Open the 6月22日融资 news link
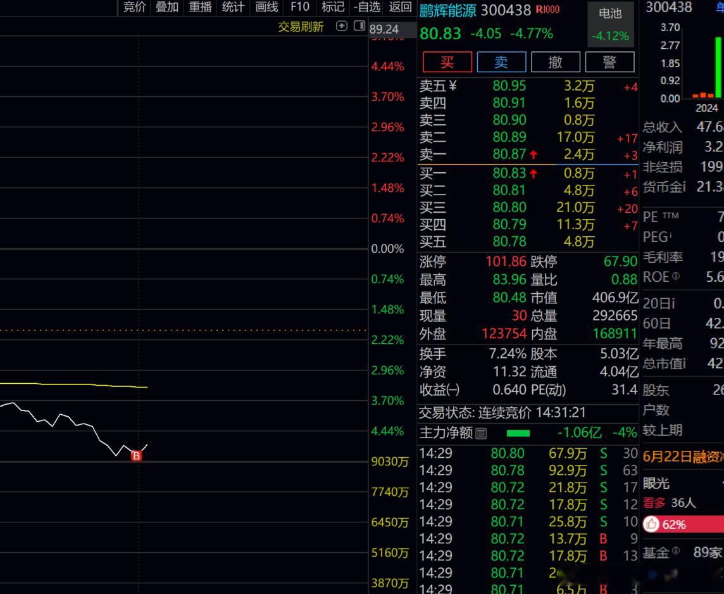Screen dimensions: 724x594 (x=683, y=457)
